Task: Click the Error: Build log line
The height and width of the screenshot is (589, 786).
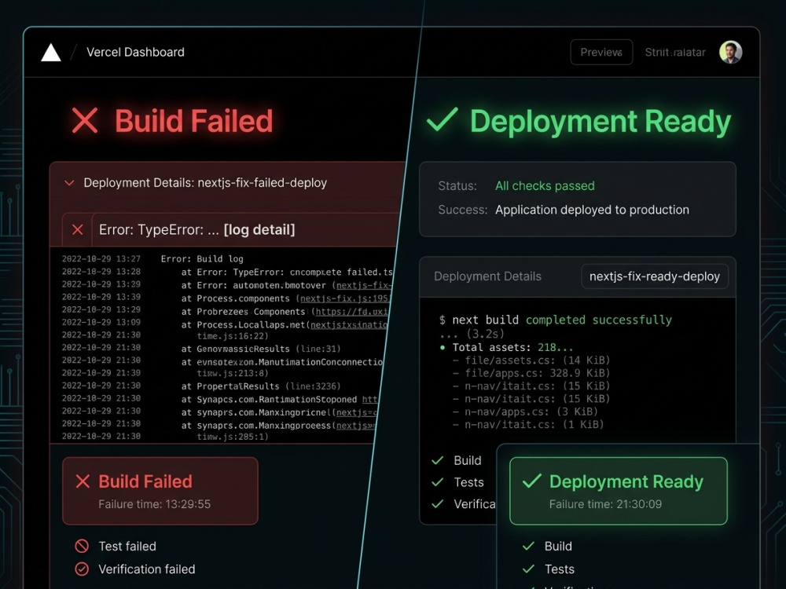Action: tap(202, 259)
